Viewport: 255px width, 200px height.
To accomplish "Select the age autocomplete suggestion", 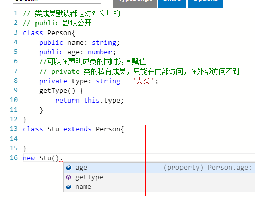I will click(x=159, y=168).
